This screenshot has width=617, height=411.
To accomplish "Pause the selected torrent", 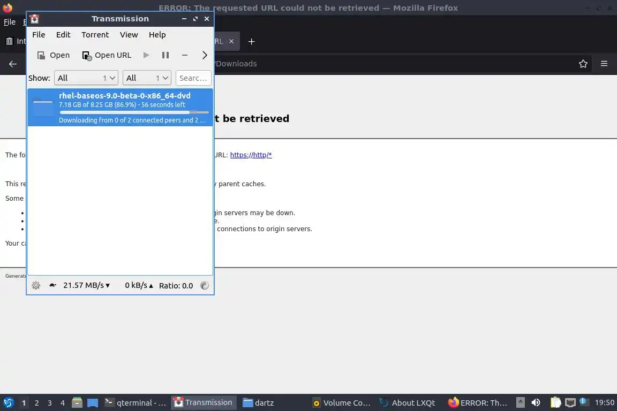I will click(165, 55).
